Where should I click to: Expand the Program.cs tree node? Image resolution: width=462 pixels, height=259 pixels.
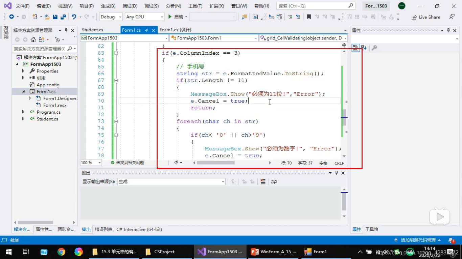[x=23, y=112]
